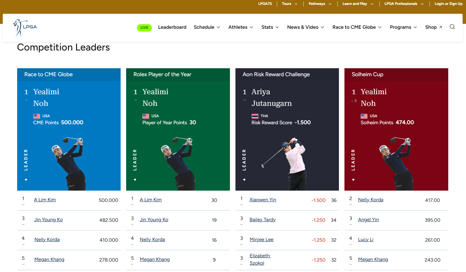The width and height of the screenshot is (466, 272).
Task: Open Megan Khang with 243.00 Solheim points
Action: pyautogui.click(x=373, y=259)
